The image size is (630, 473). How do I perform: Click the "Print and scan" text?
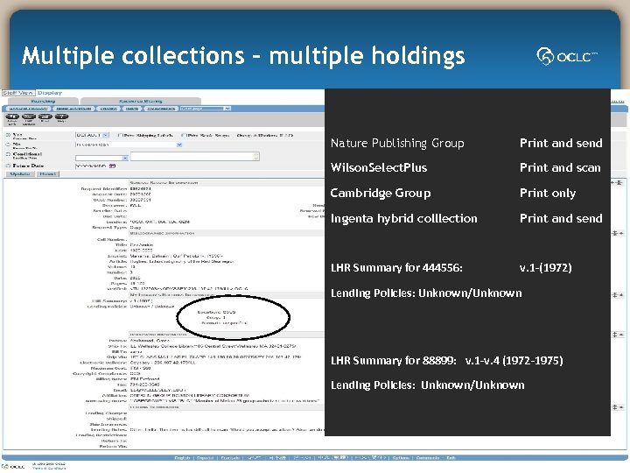click(560, 167)
